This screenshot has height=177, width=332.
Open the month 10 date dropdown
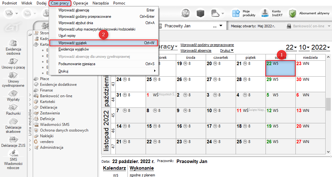304,47
